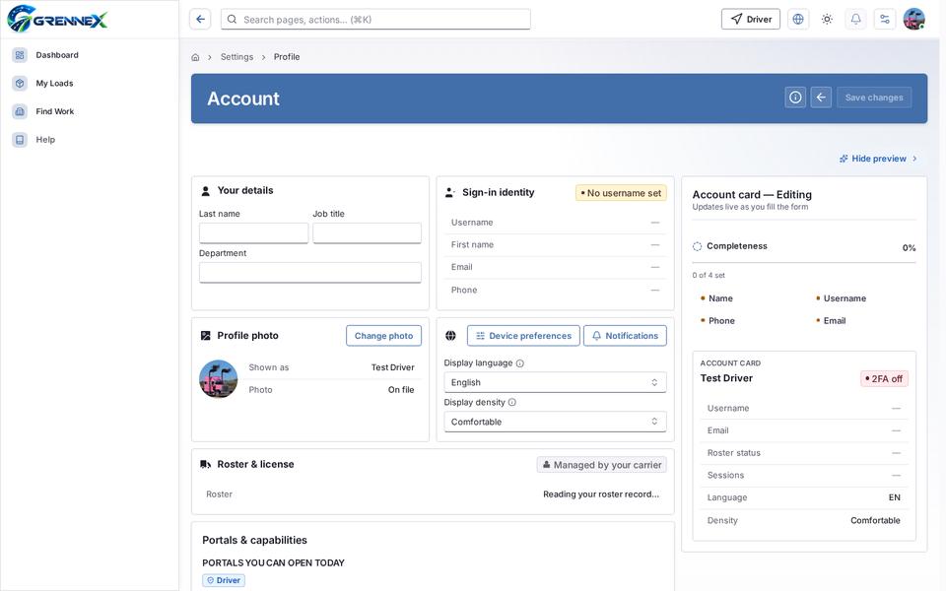Open the notifications bell in top bar

(855, 20)
